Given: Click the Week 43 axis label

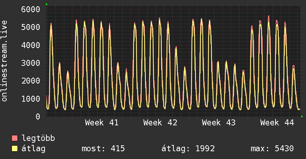Looking at the screenshot, I should [x=219, y=123].
